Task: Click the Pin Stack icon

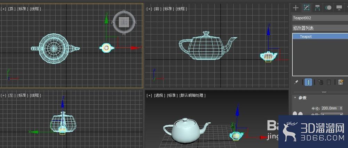Action: [x=296, y=82]
